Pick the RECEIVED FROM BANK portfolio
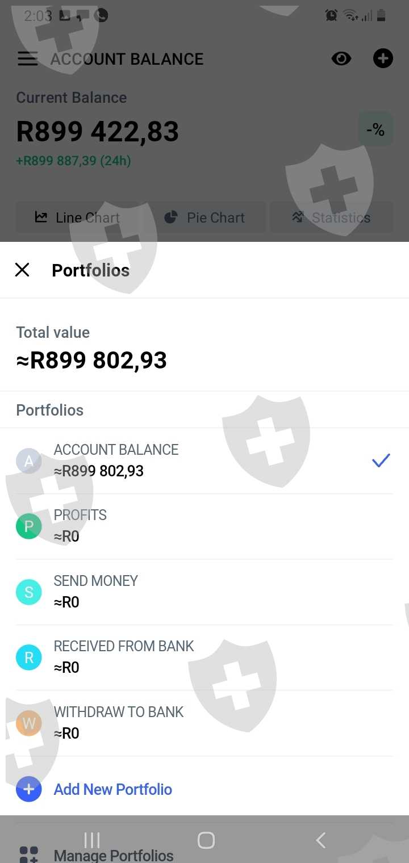Image resolution: width=409 pixels, height=863 pixels. [124, 657]
